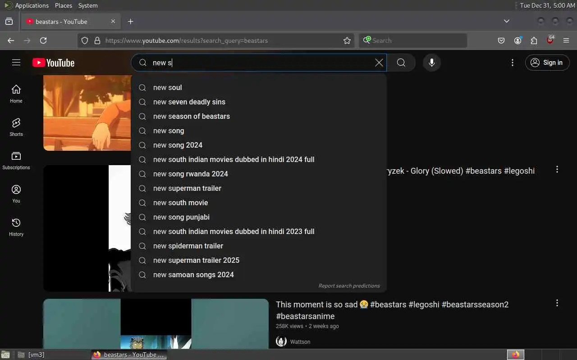Image resolution: width=577 pixels, height=360 pixels.
Task: Click the Firefox Search box
Action: (413, 40)
